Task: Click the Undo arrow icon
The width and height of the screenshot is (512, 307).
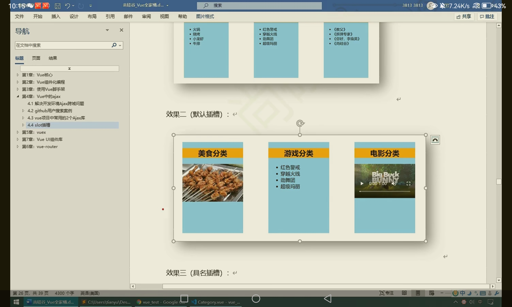Action: (x=67, y=6)
